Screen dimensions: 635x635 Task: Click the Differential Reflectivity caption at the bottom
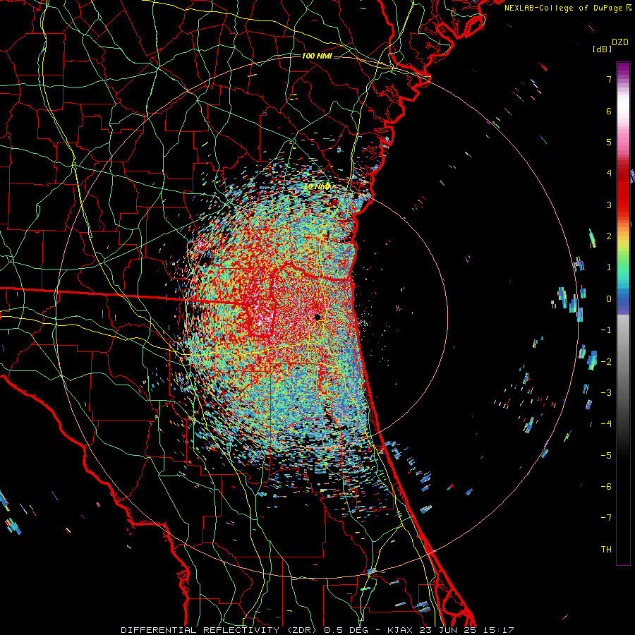point(317,630)
